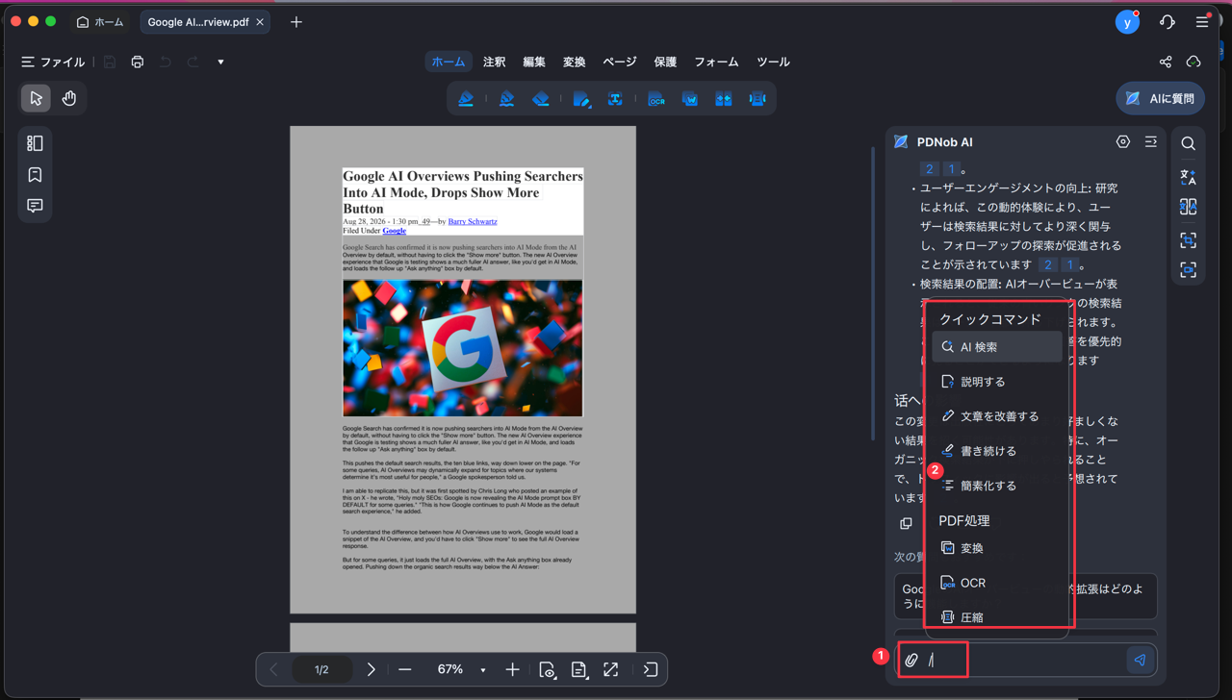Screen dimensions: 1232x700
Task: Switch to the 編集 tab
Action: coord(534,62)
